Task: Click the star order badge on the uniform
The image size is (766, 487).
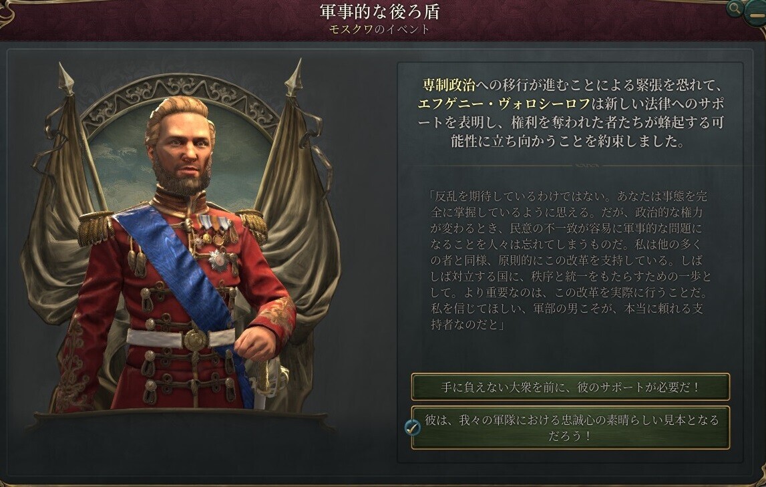Action: tap(218, 261)
